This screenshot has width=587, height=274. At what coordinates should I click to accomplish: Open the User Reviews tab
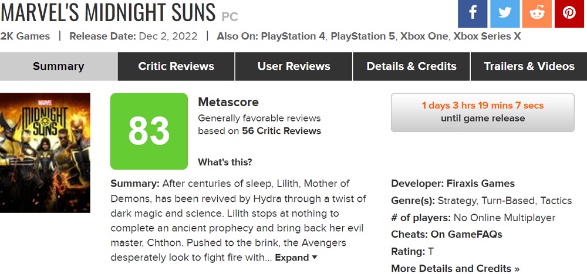293,66
